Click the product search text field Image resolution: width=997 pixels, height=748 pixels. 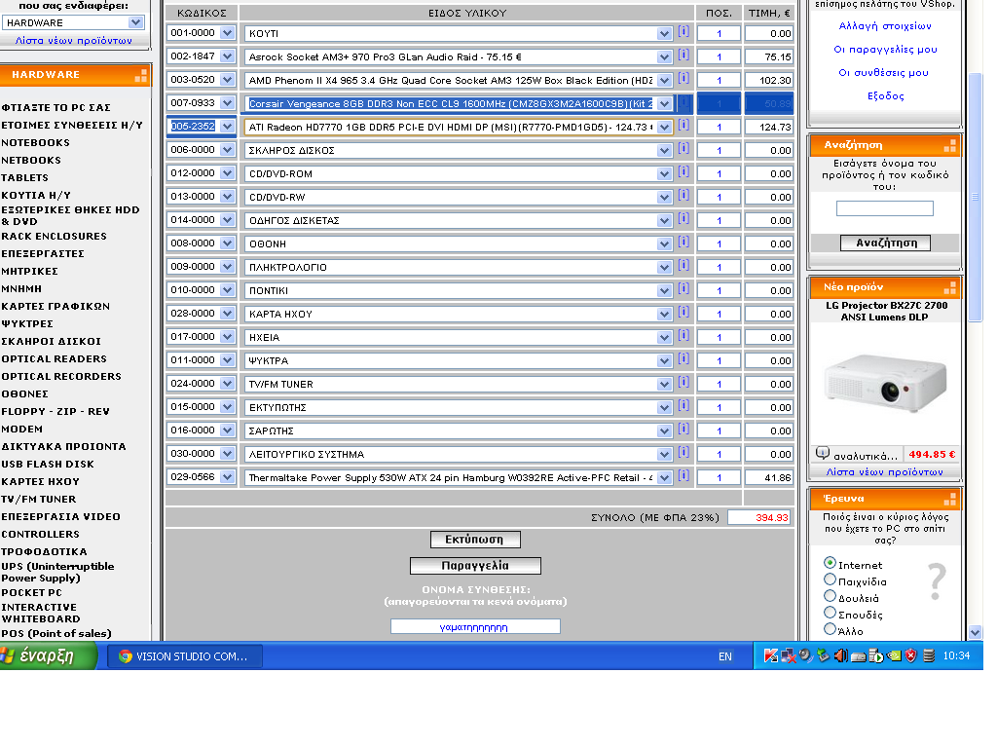pos(884,208)
